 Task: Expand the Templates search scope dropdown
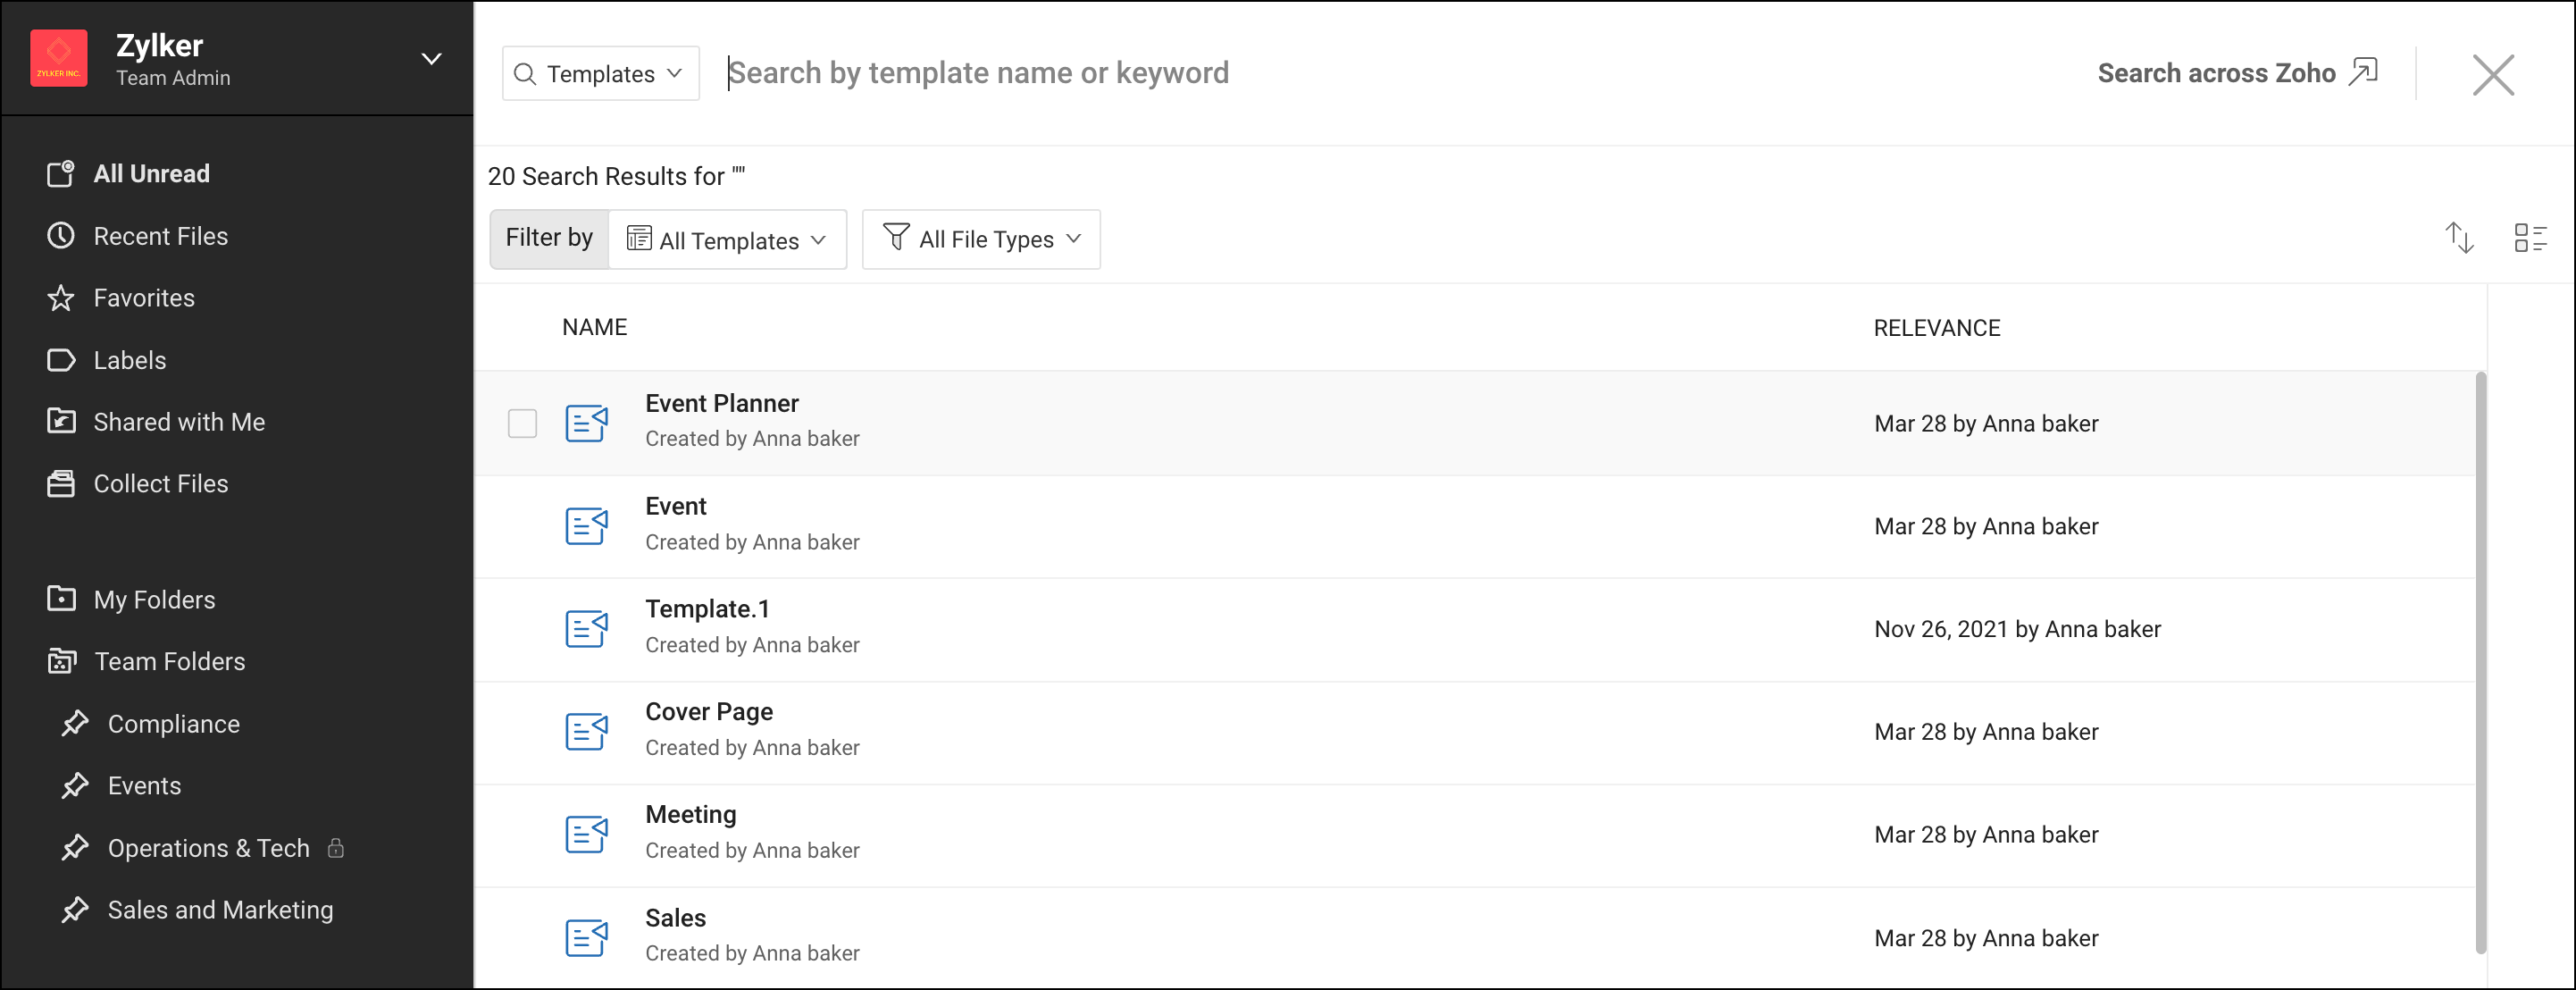click(600, 73)
